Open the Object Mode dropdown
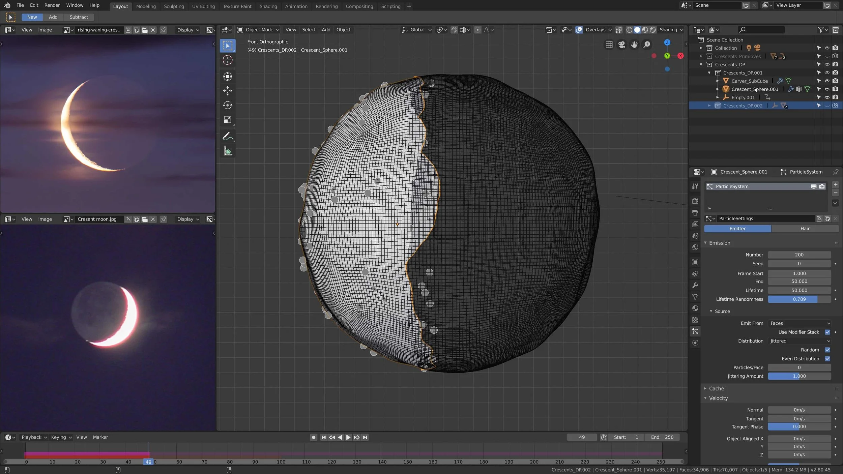 pos(259,30)
